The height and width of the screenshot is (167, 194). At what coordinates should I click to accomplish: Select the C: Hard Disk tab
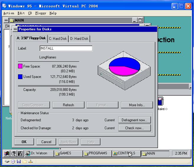click(58, 39)
